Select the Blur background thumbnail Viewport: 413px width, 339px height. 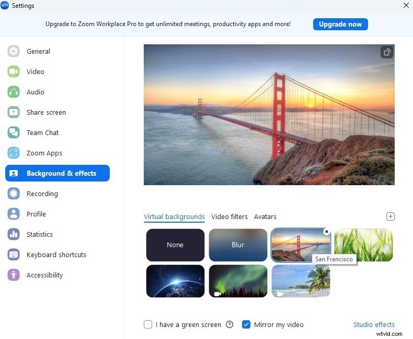tap(238, 245)
